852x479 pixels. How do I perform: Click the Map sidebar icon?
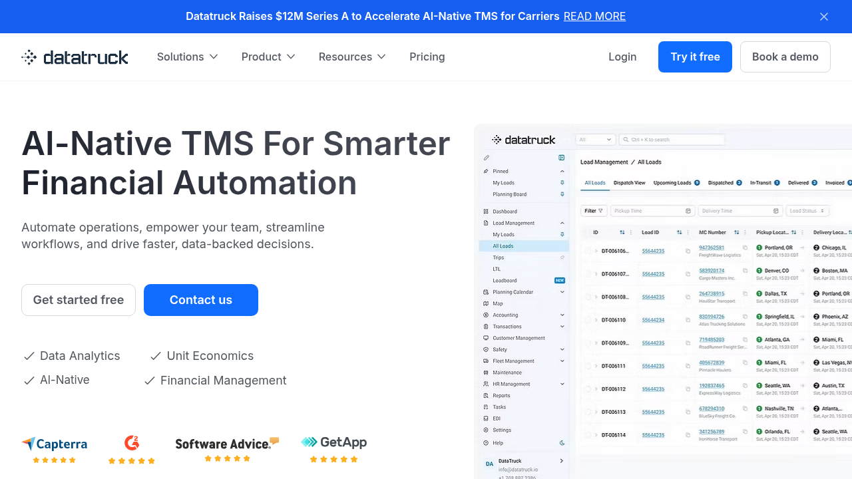click(486, 303)
